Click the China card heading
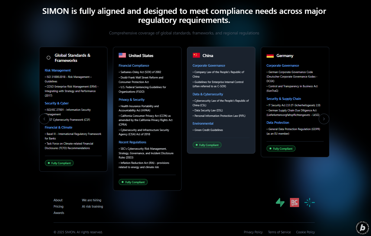 pyautogui.click(x=208, y=56)
